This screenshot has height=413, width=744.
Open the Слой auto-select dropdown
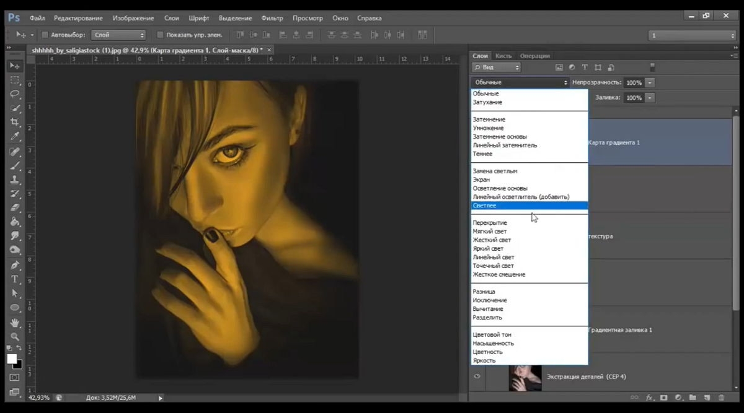118,35
